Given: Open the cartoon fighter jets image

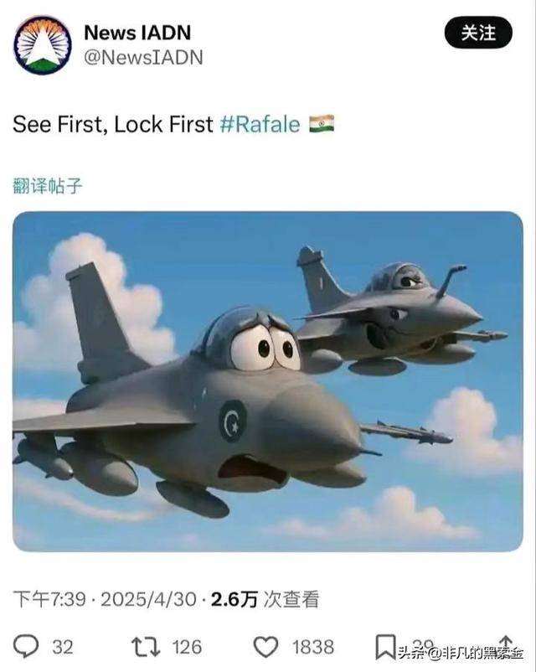Looking at the screenshot, I should tap(268, 381).
